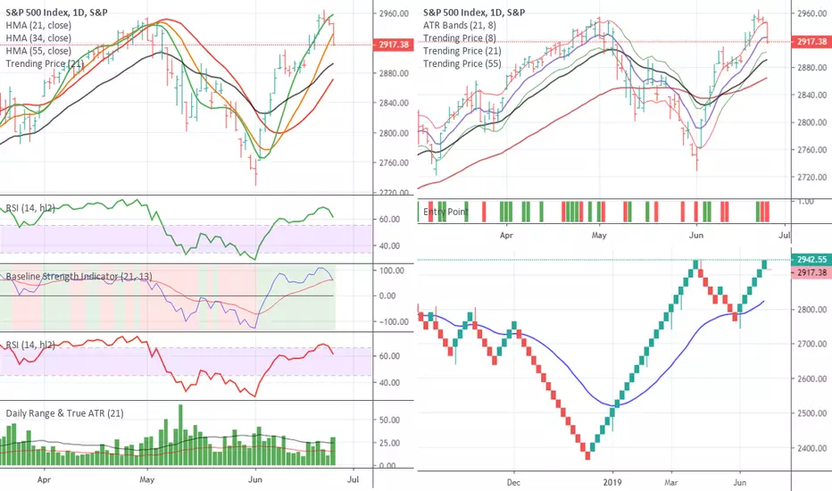Click the May label under Entry Point pane
The image size is (832, 491).
(599, 235)
